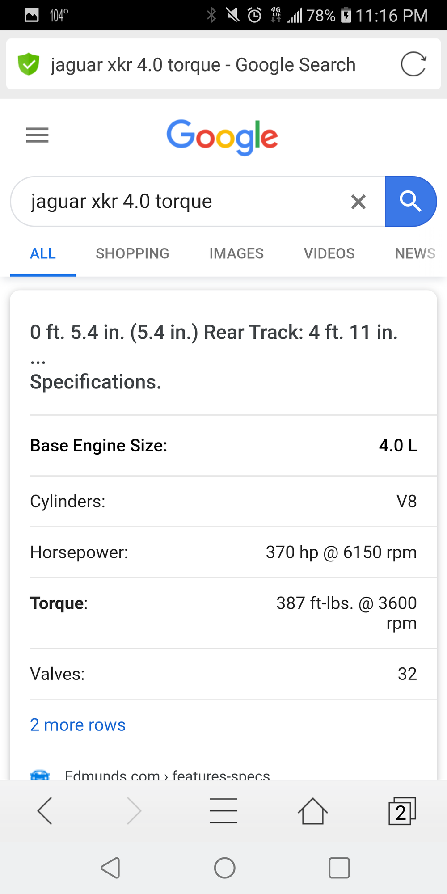Image resolution: width=447 pixels, height=894 pixels.
Task: Open Android recent apps square button
Action: coord(339,868)
